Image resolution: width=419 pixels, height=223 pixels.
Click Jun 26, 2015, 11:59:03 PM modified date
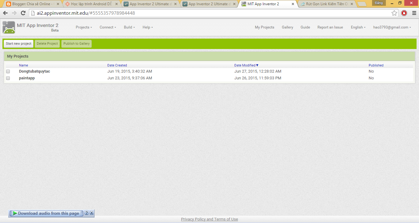tap(258, 78)
